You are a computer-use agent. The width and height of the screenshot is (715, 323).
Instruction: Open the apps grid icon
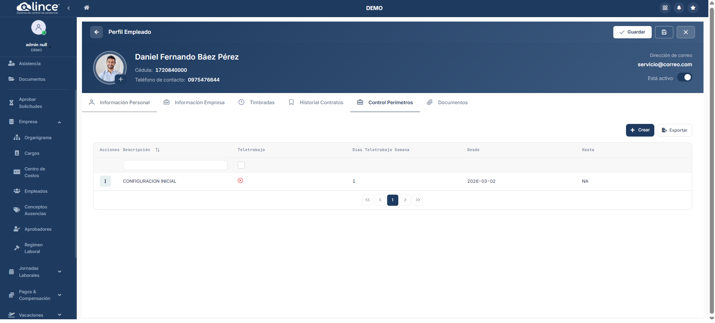coord(665,8)
